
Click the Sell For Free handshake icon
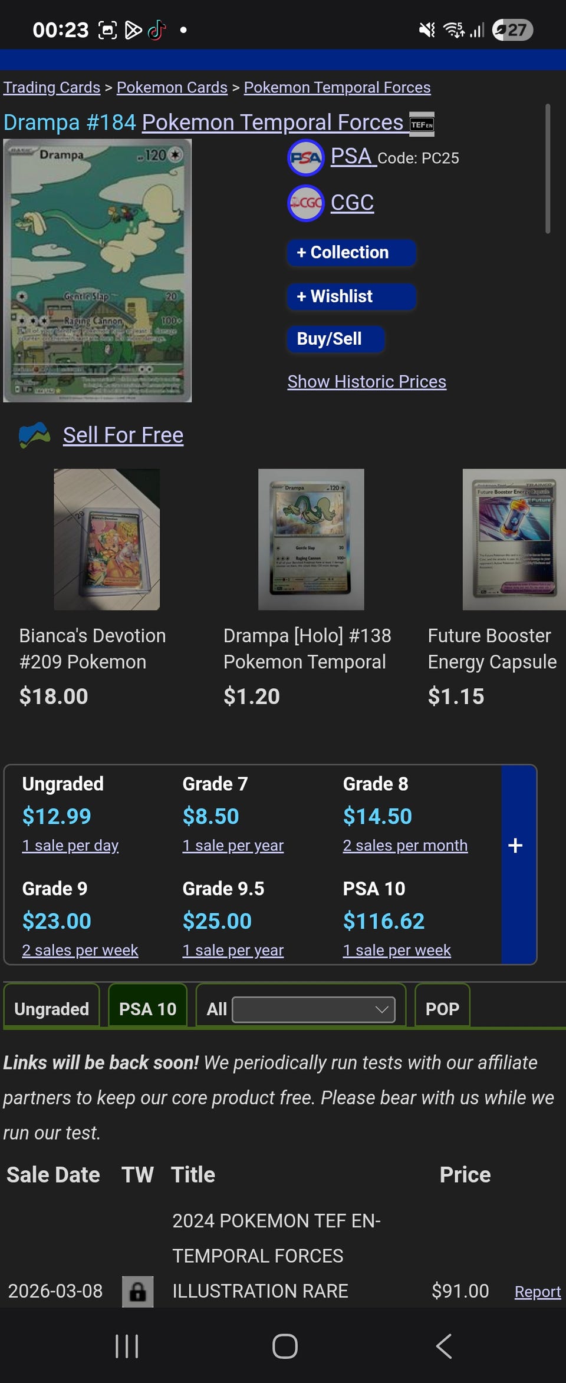34,435
